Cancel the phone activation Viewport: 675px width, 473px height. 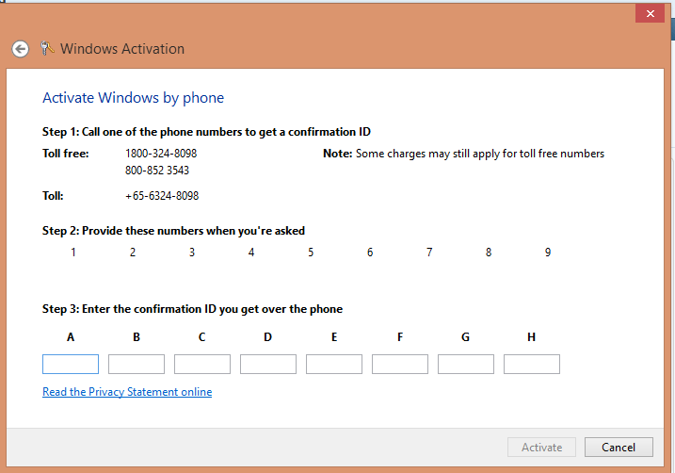(x=619, y=448)
